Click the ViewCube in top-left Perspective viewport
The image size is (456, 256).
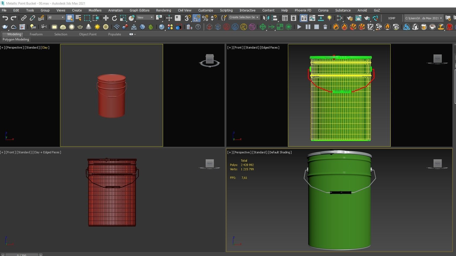tap(210, 61)
